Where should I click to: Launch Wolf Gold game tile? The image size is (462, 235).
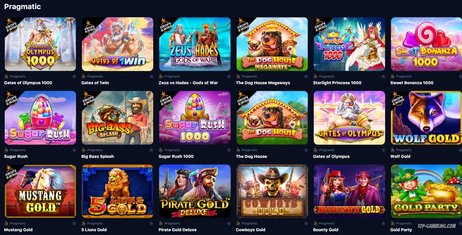coord(426,118)
